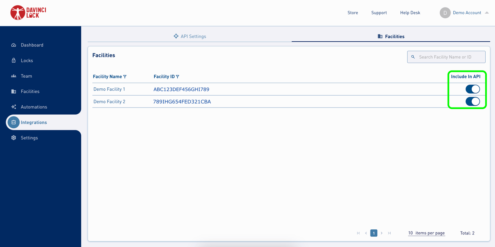Image resolution: width=495 pixels, height=247 pixels.
Task: Follow the ABC123DEF456GHI789 facility ID link
Action: tap(181, 89)
